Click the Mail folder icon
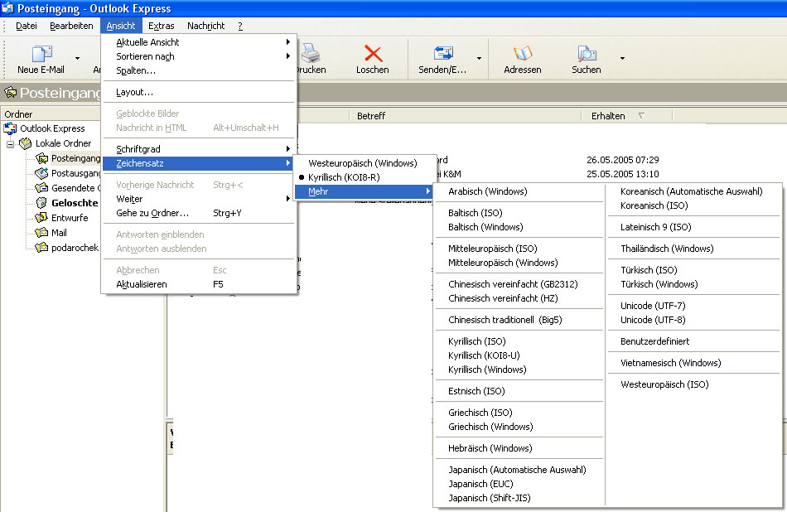The height and width of the screenshot is (512, 787). coord(41,233)
